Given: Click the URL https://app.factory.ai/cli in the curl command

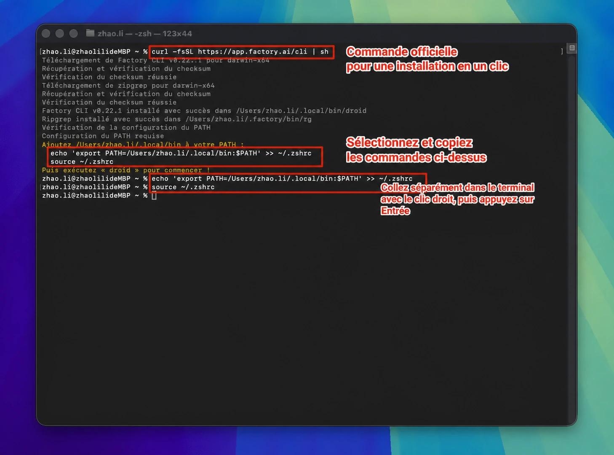Looking at the screenshot, I should (253, 52).
